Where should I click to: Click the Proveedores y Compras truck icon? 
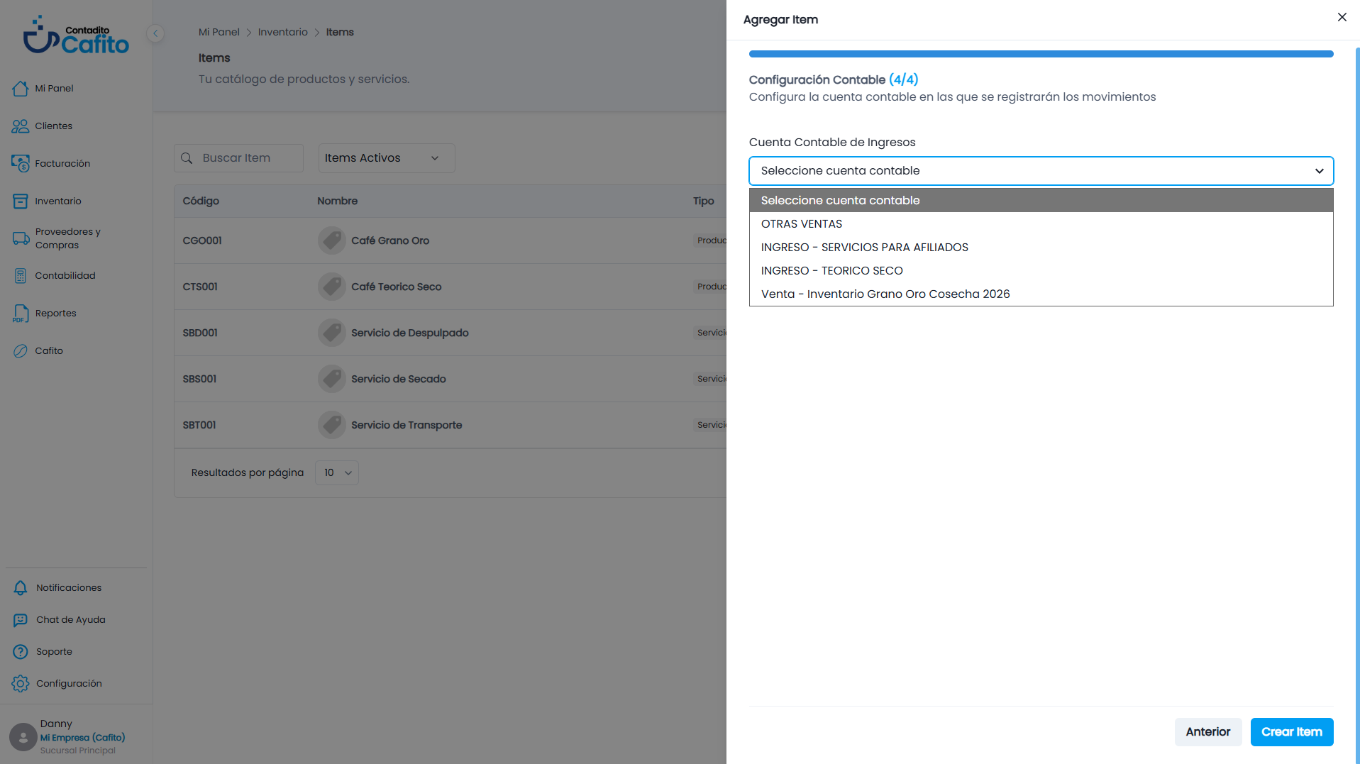click(x=20, y=238)
